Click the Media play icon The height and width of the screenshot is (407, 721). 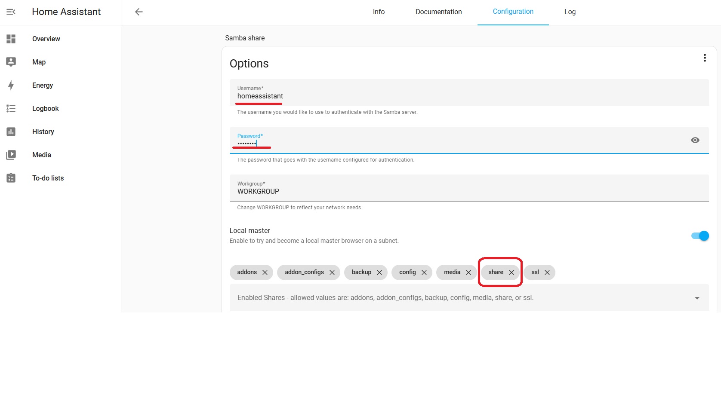[11, 155]
